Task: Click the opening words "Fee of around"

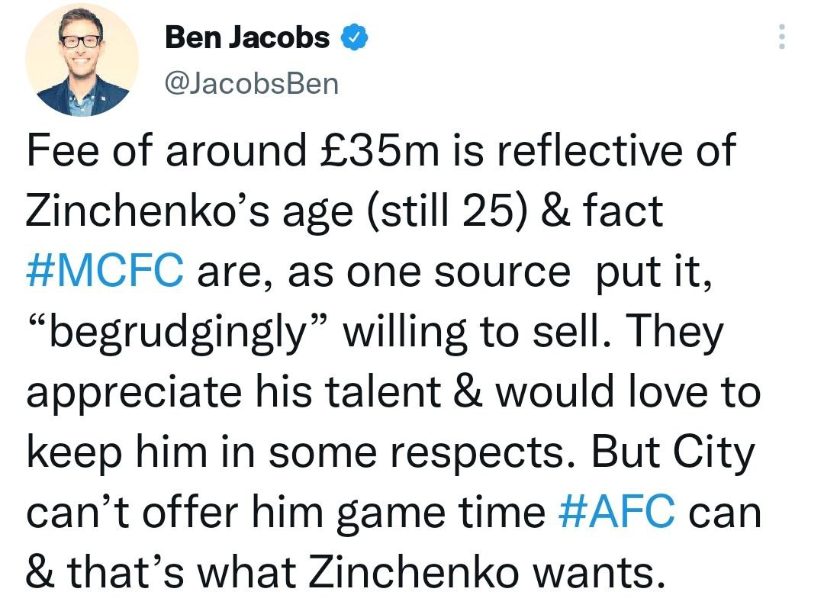Action: 163,153
